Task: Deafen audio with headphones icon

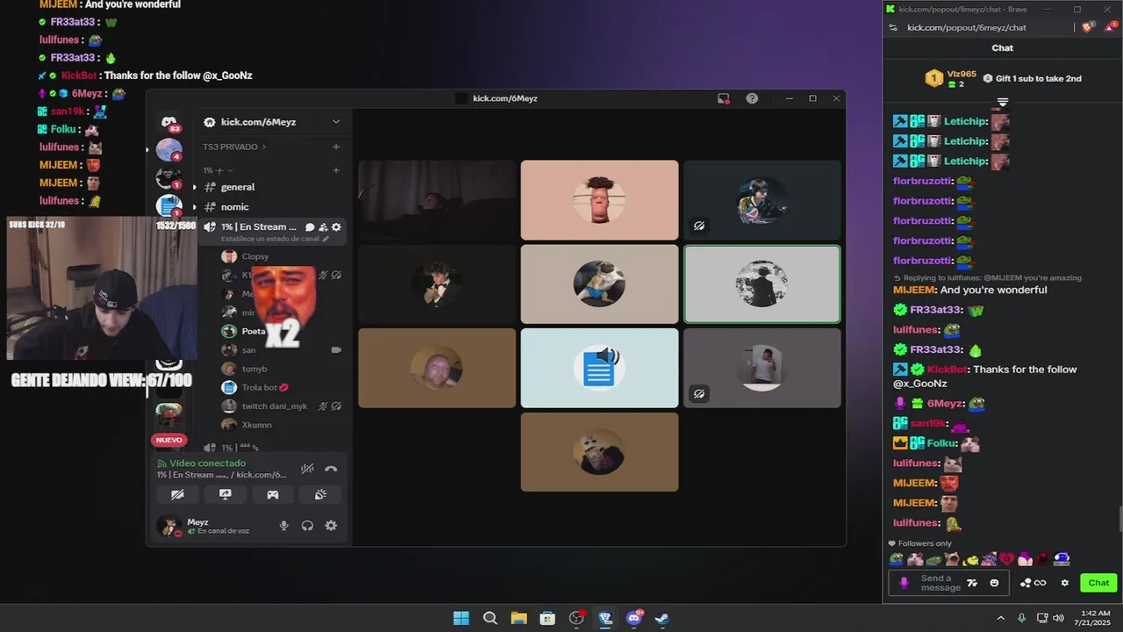Action: click(x=307, y=526)
